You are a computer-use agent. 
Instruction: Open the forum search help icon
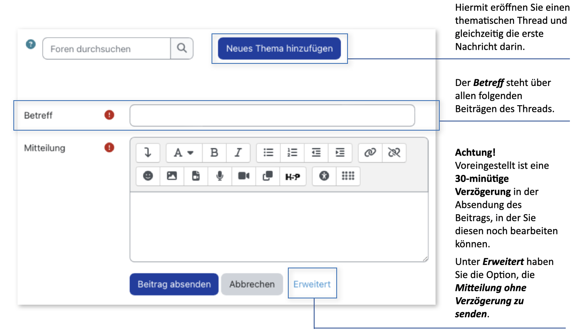[x=30, y=44]
